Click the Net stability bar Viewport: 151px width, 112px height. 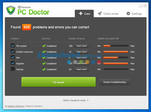point(116,58)
